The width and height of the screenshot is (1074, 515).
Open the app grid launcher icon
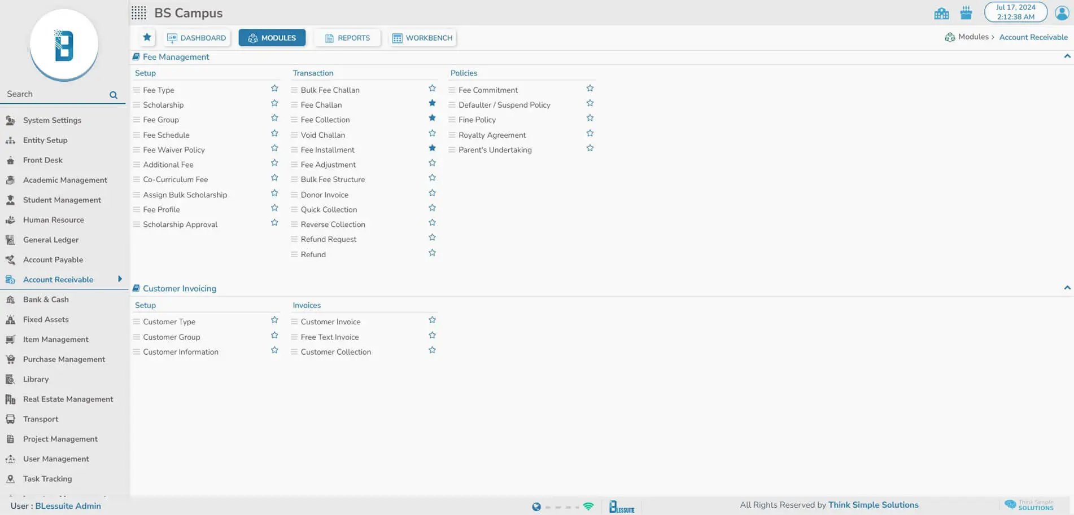coord(139,13)
